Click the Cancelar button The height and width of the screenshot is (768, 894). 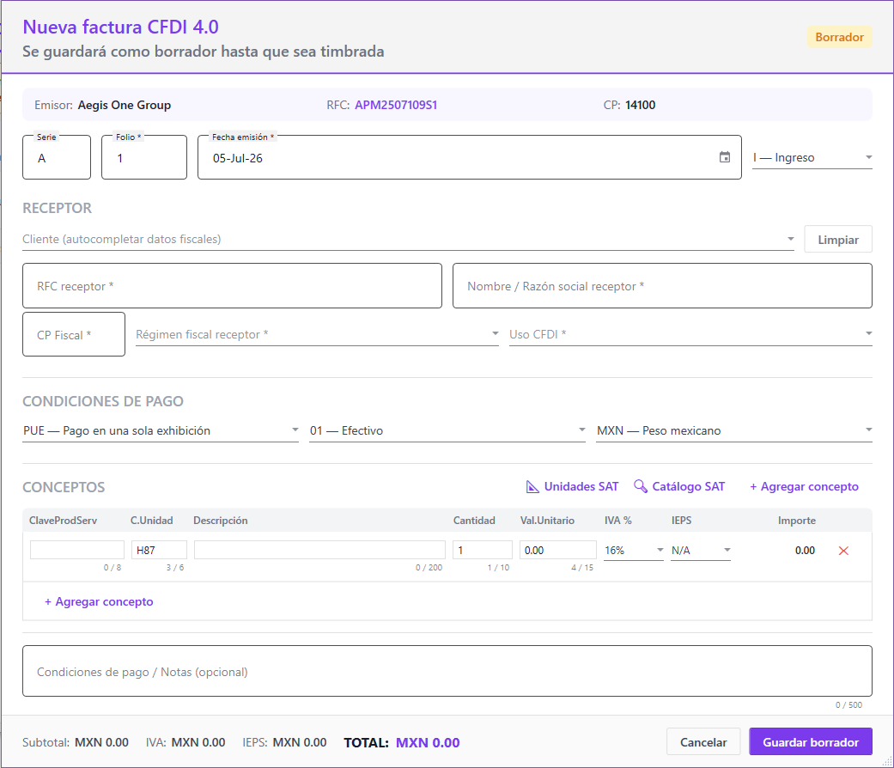(x=703, y=741)
